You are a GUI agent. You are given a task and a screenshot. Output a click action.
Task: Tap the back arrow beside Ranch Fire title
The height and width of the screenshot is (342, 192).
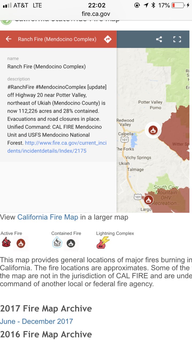(x=9, y=39)
